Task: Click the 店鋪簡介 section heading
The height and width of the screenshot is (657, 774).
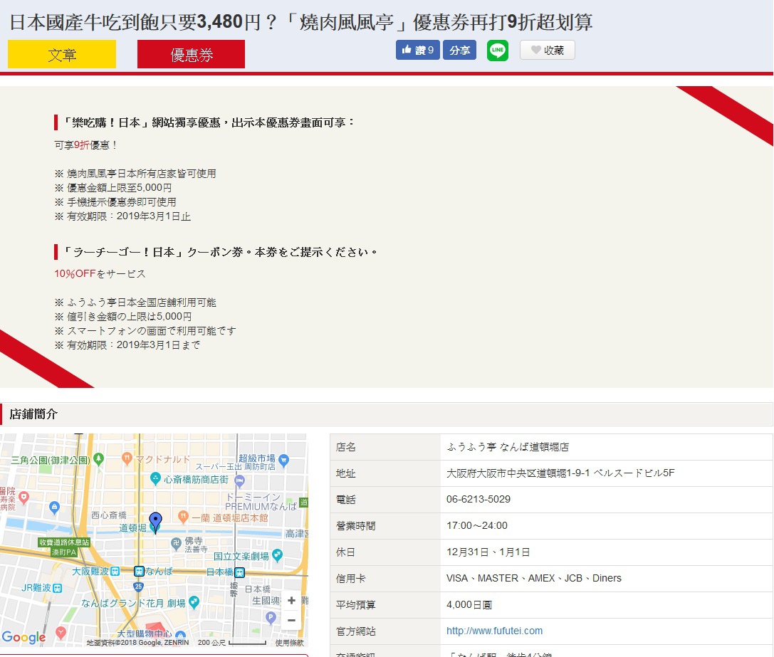Action: [33, 414]
